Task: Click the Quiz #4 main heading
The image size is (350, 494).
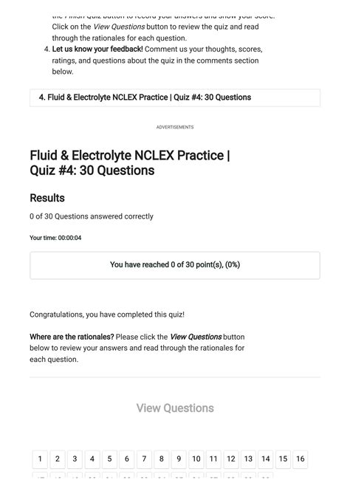Action: coord(130,163)
